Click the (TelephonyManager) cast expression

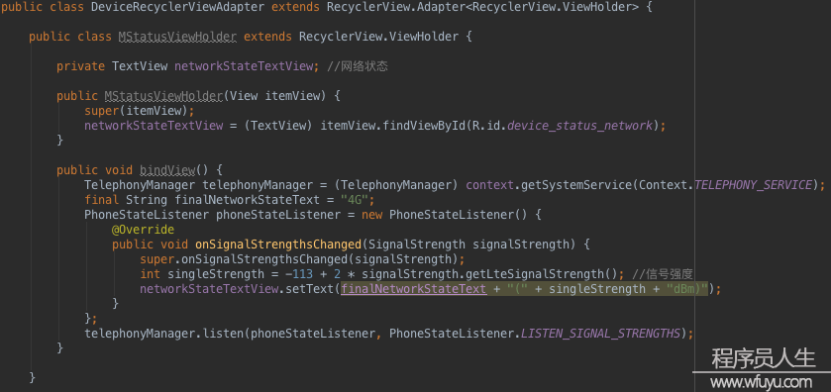pos(396,185)
